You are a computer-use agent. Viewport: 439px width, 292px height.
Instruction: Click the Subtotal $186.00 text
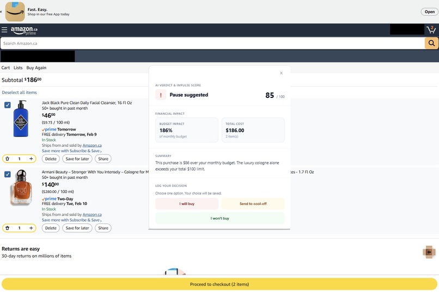click(22, 80)
